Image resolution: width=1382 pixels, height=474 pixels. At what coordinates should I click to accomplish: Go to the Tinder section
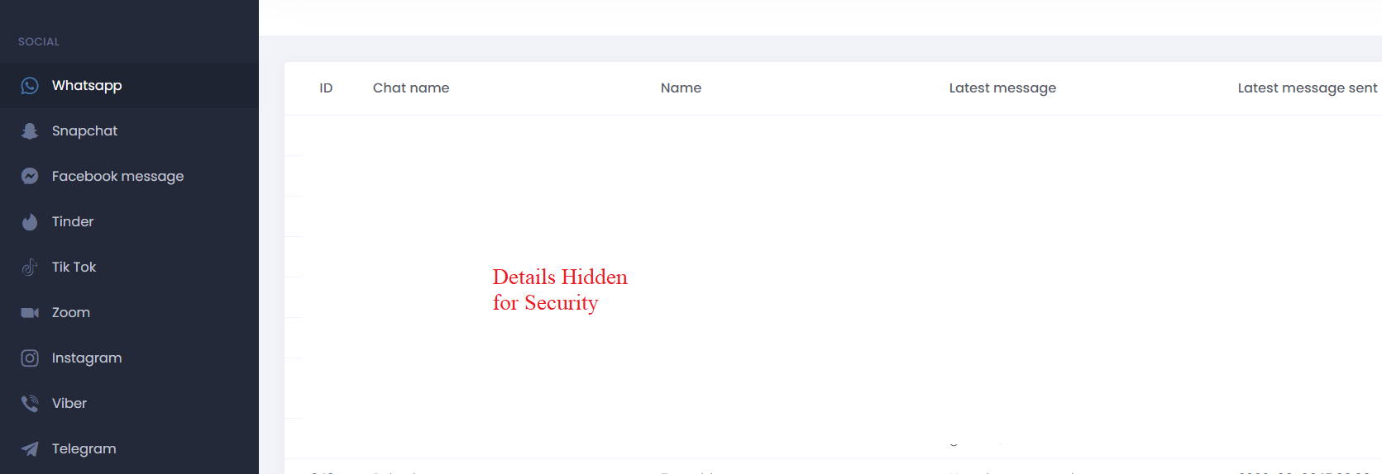[x=129, y=222]
